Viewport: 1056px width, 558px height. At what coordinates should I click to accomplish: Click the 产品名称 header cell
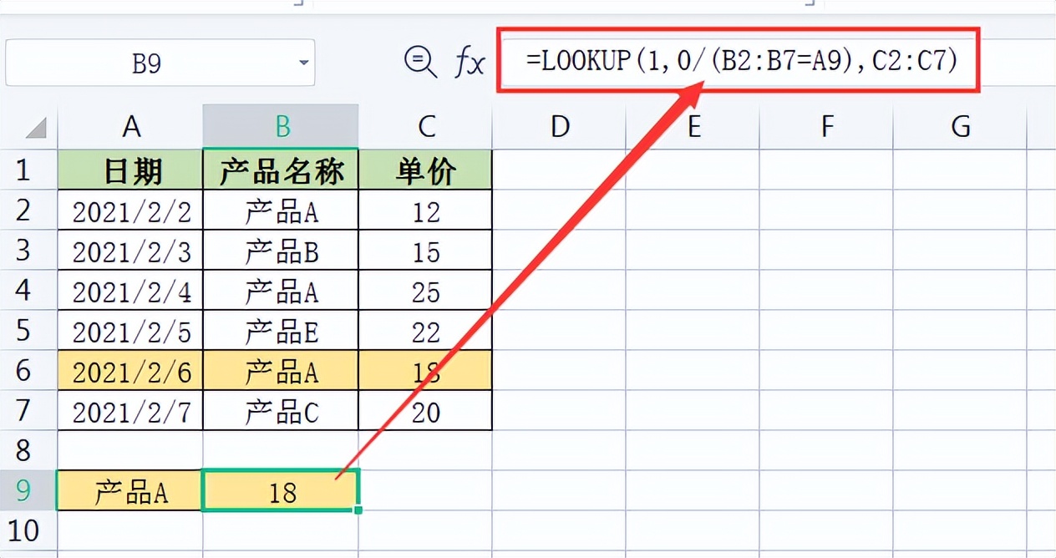pos(280,170)
